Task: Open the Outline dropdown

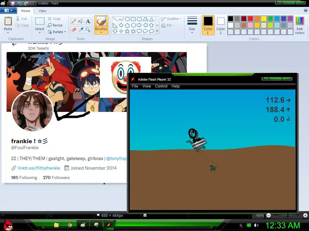Action: 171,19
